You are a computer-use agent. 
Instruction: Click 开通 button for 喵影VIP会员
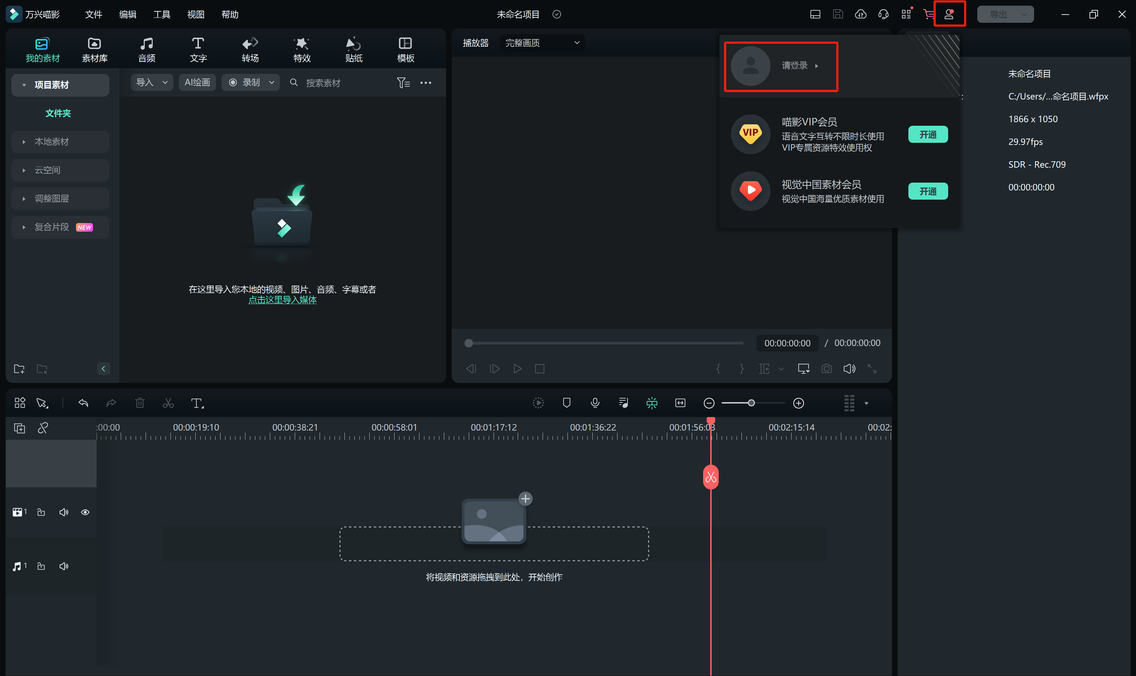click(928, 134)
